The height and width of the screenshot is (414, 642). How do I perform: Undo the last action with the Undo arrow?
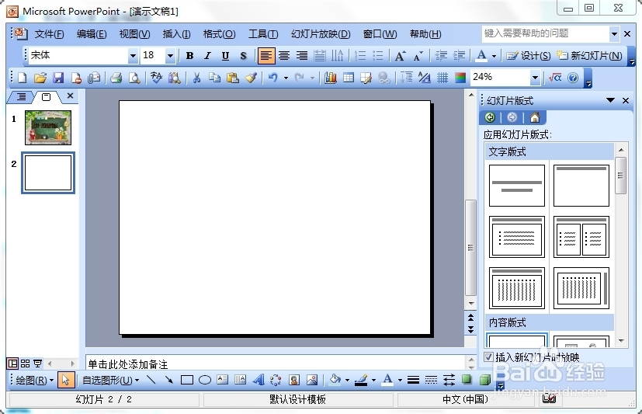pos(273,78)
